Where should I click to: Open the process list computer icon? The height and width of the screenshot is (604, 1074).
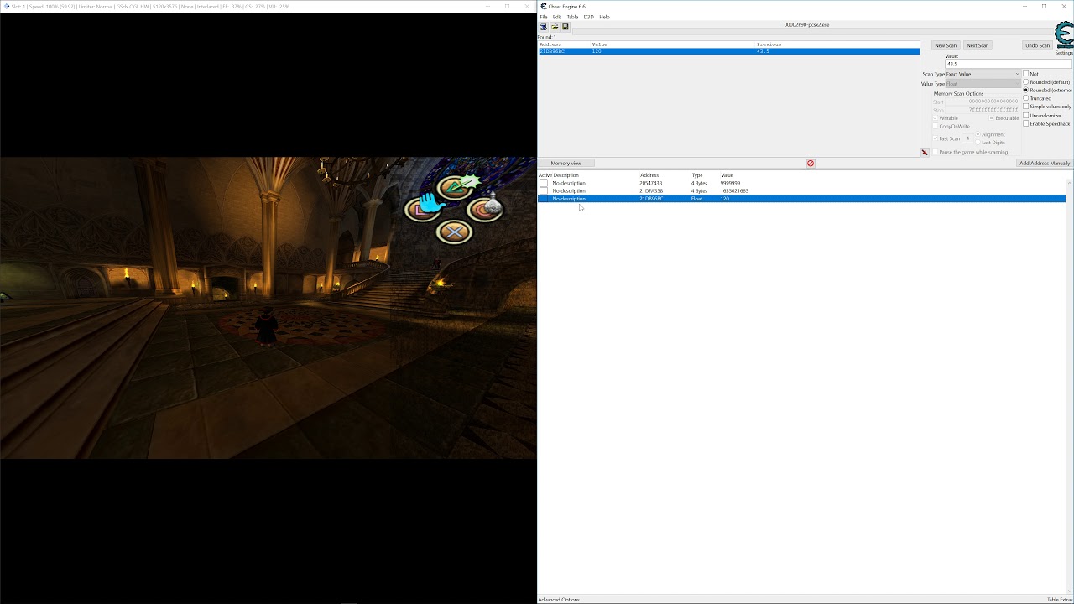544,27
